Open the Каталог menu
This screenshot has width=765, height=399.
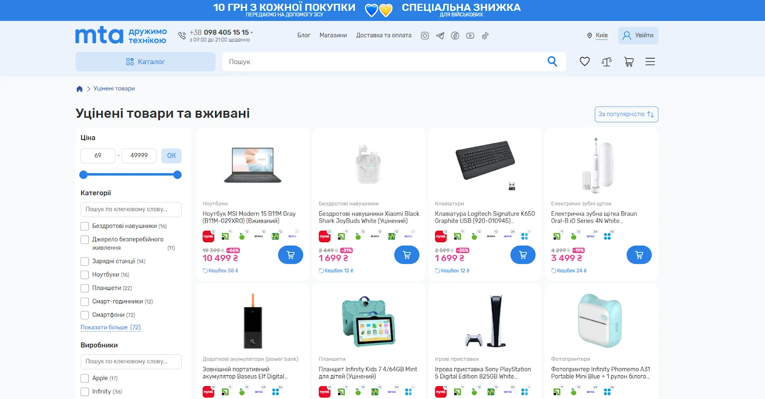[x=145, y=62]
